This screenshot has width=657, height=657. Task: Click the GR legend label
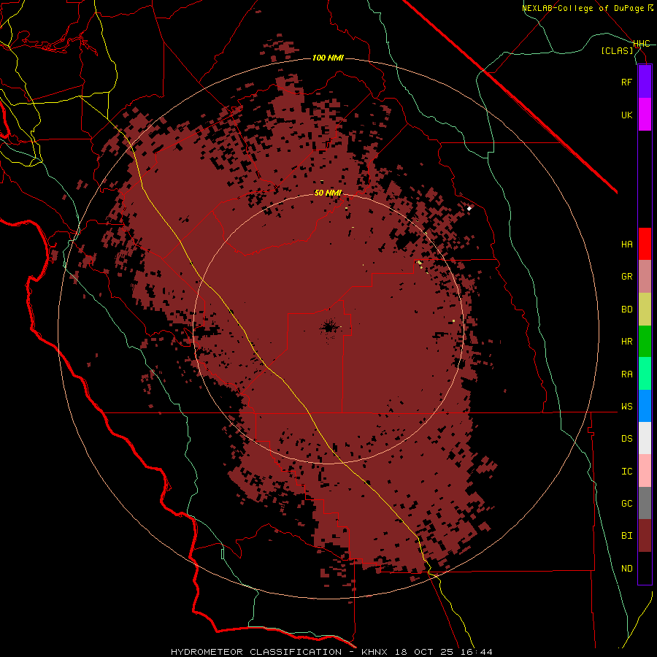coord(626,277)
